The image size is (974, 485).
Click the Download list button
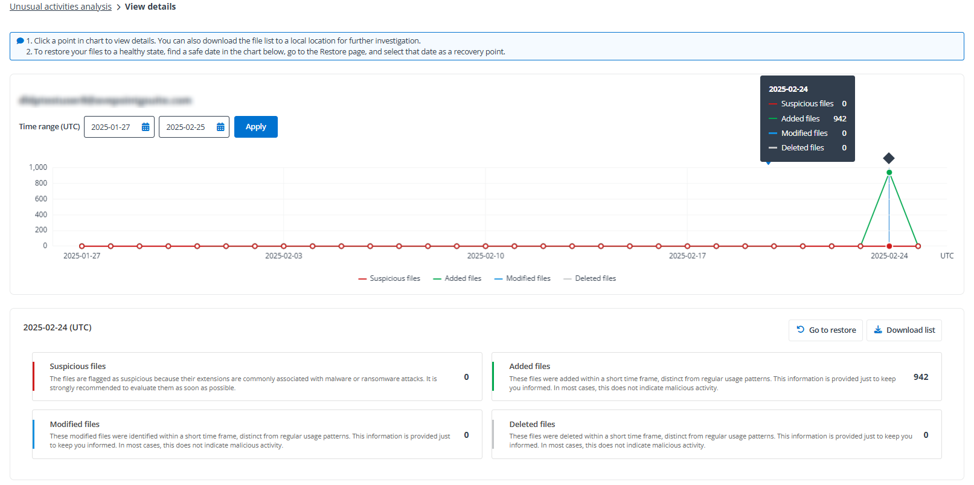[904, 330]
